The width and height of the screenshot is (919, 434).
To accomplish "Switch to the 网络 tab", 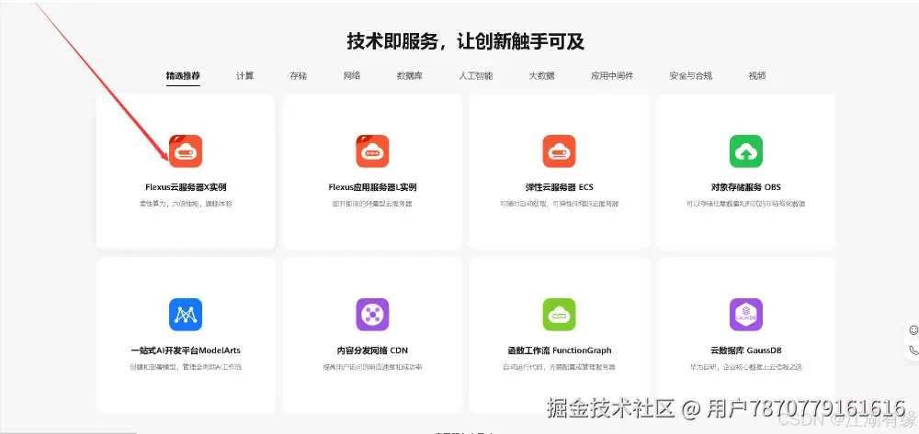I will point(352,75).
